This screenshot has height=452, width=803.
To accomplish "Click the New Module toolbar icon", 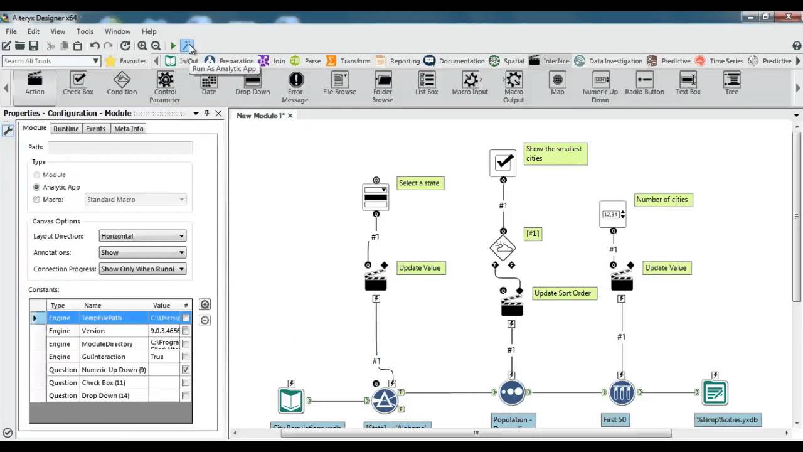I will click(x=6, y=46).
